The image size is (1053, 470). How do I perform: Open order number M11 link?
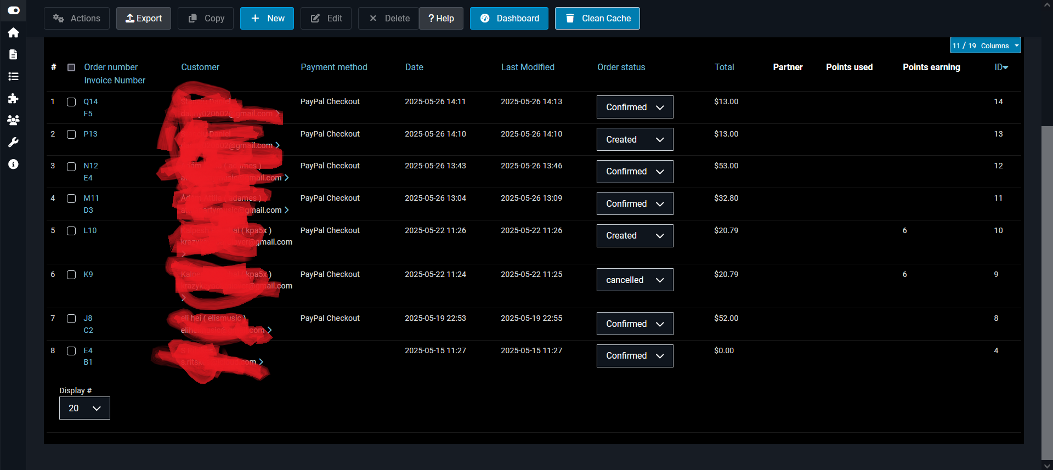click(91, 198)
